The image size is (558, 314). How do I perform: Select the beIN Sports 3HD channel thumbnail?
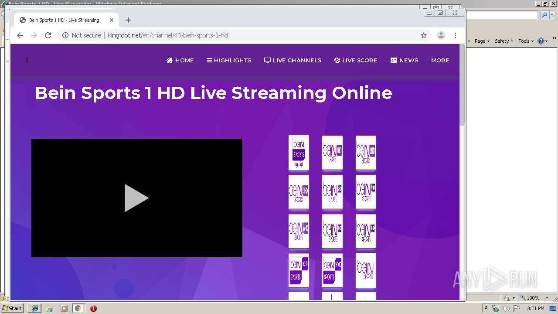pos(299,191)
